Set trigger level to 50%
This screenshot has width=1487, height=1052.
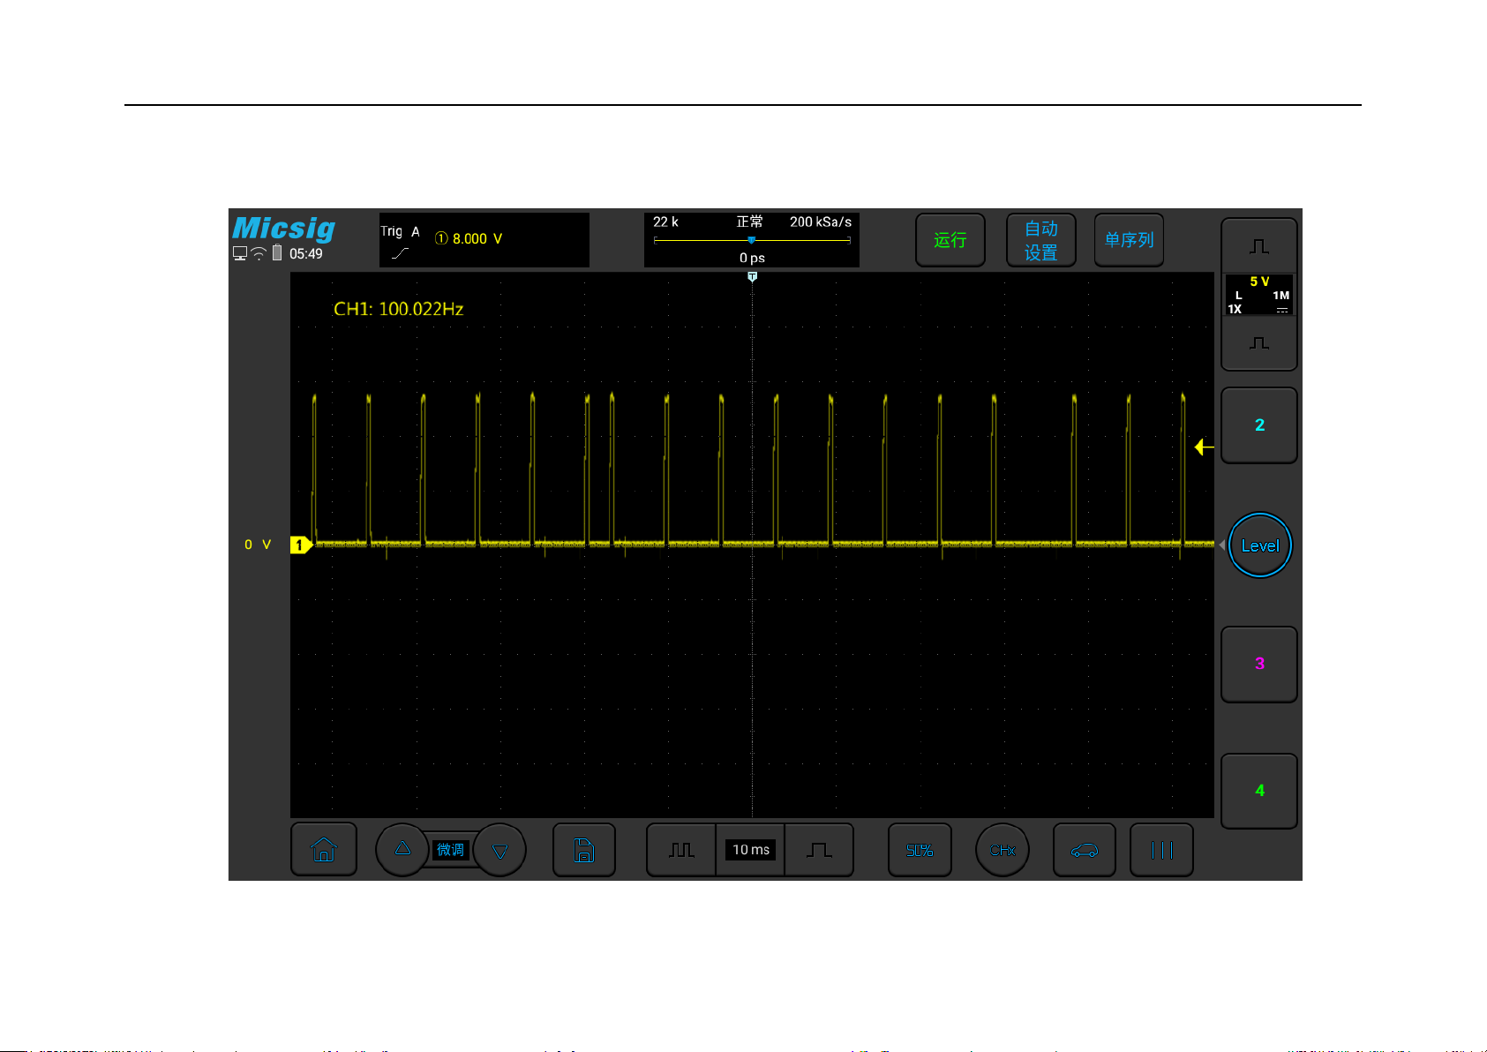pyautogui.click(x=920, y=850)
